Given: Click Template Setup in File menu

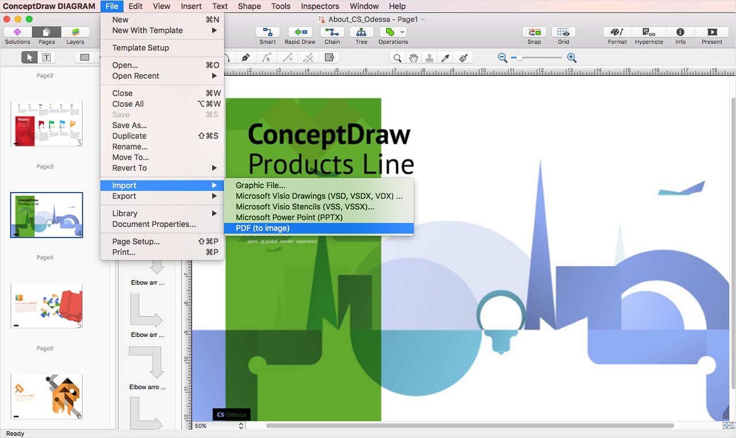Looking at the screenshot, I should (x=162, y=48).
